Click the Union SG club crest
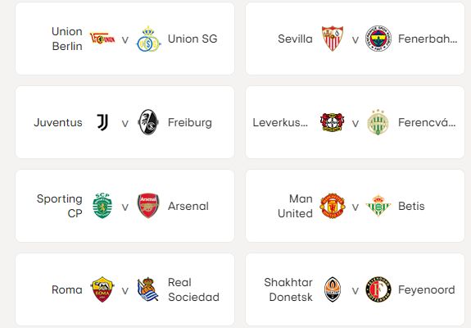Screen dimensions: 471x328 pos(148,39)
